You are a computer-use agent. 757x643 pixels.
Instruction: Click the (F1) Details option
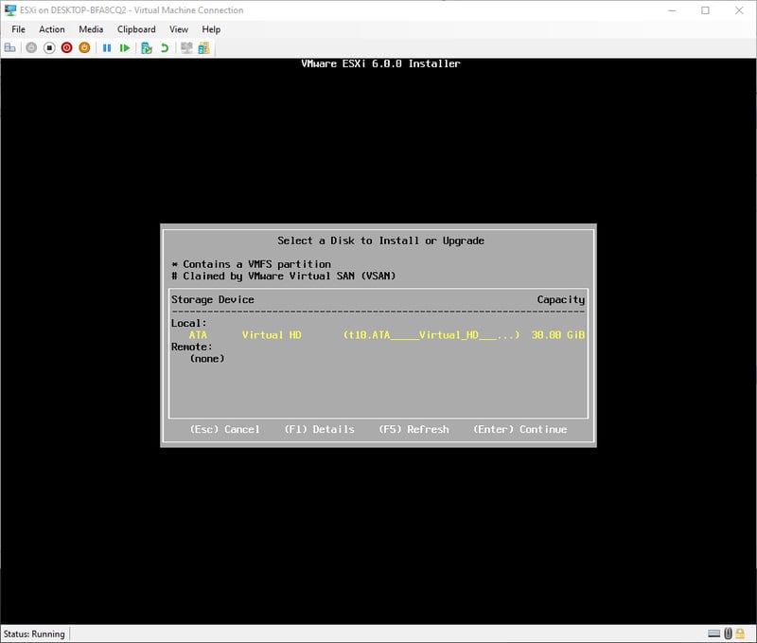[319, 430]
